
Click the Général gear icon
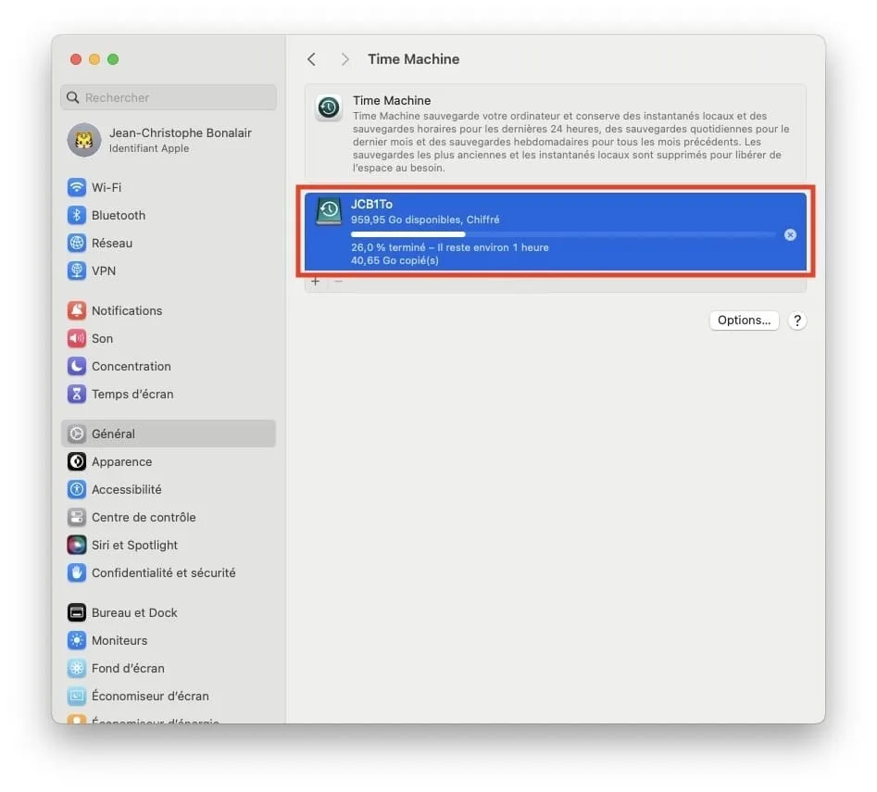pos(77,434)
